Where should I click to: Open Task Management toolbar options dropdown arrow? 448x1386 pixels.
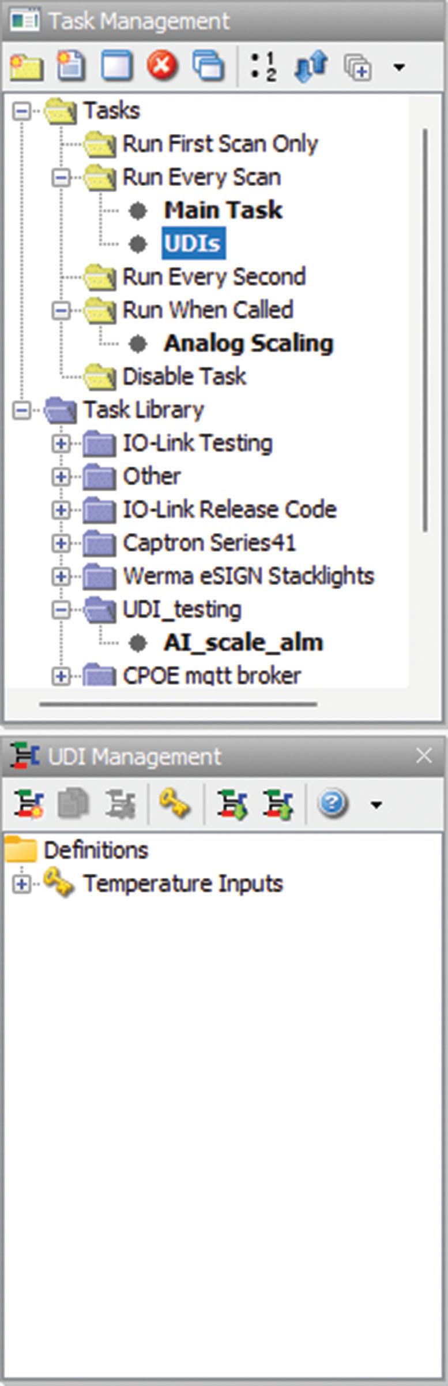coord(398,67)
